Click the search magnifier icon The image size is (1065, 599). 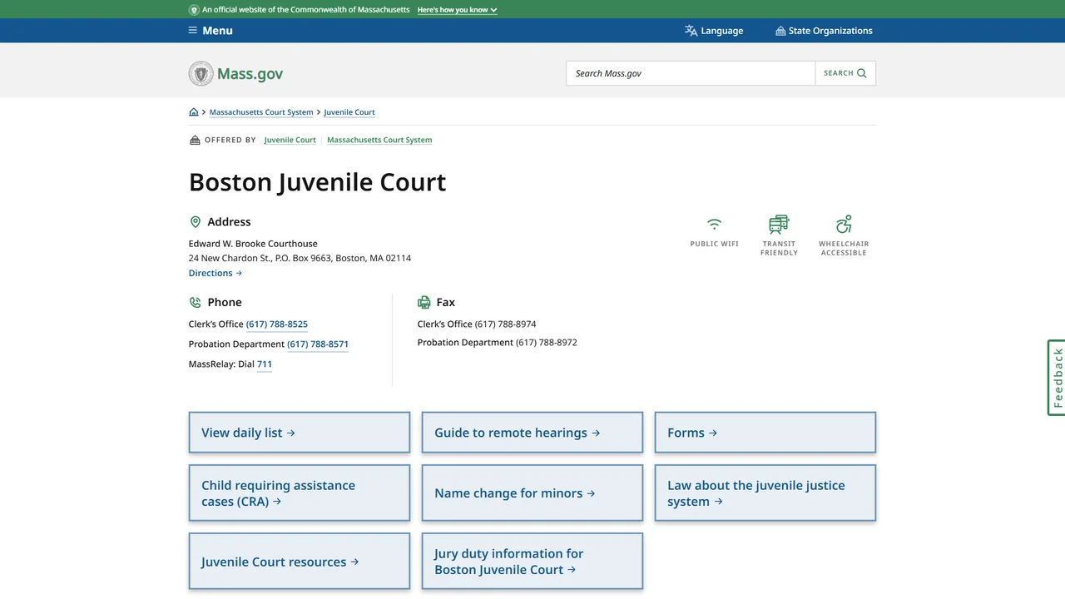coord(862,73)
